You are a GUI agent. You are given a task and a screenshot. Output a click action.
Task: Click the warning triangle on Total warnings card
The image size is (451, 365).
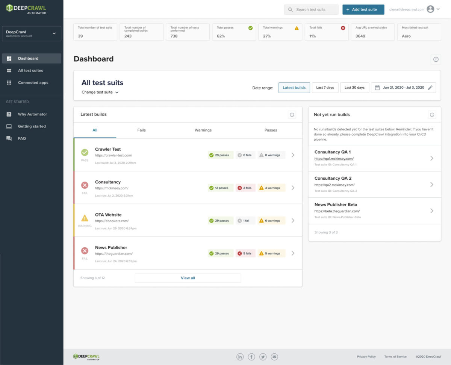pyautogui.click(x=297, y=28)
